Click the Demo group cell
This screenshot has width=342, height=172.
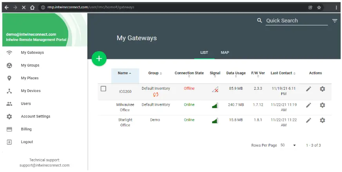(x=155, y=120)
